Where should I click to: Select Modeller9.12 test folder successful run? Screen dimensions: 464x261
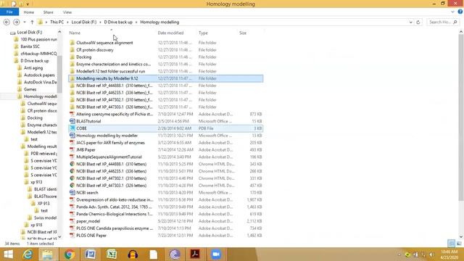click(111, 71)
